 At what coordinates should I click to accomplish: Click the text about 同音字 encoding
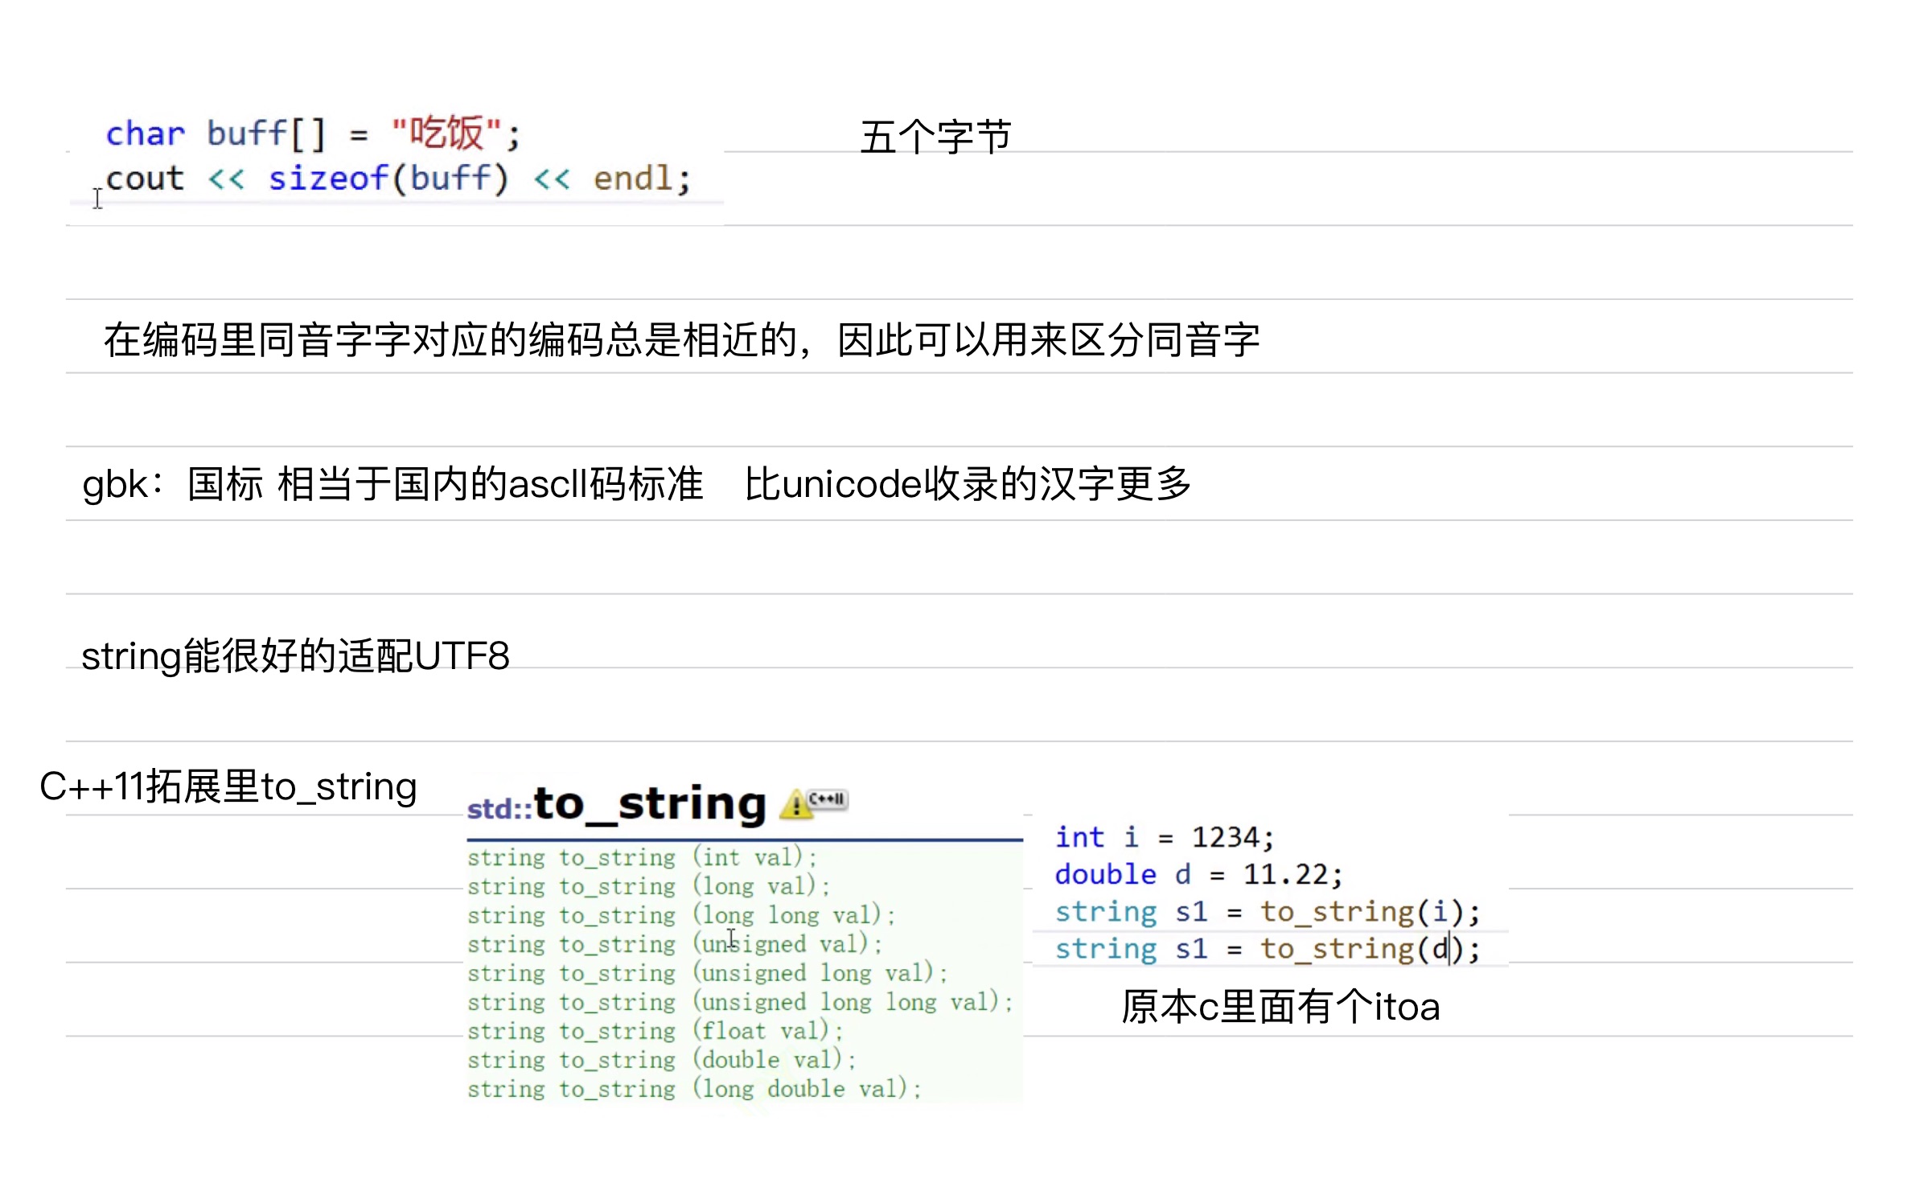point(680,339)
